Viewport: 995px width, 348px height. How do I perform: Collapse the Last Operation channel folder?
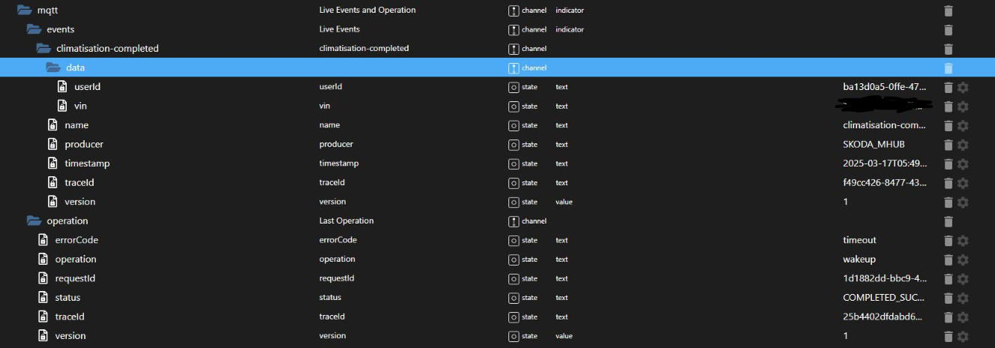33,221
